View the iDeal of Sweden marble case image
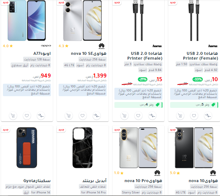This screenshot has height=196, width=220. tap(82, 148)
